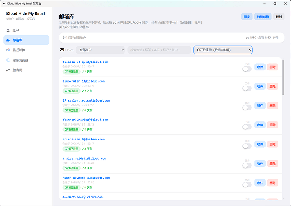Click 收件 for traits.raids9l@icloud.com

point(260,163)
